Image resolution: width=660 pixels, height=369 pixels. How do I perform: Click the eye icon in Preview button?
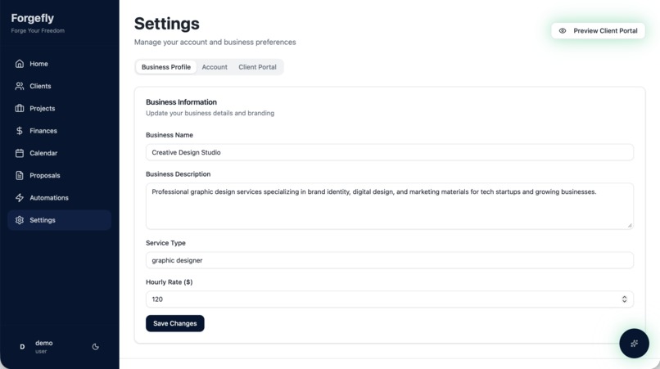[x=563, y=31]
